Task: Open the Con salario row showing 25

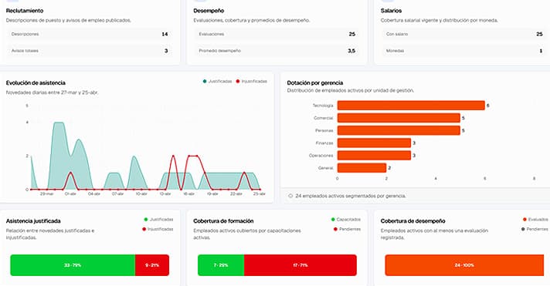Action: pyautogui.click(x=464, y=34)
